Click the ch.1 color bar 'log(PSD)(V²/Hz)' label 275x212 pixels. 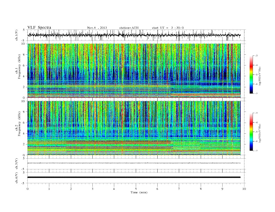tap(260, 76)
